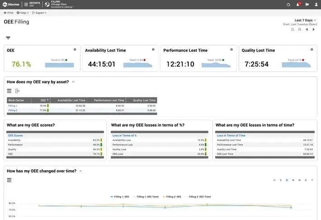
Task: Open the Filling 2 link
Action: 13,110
